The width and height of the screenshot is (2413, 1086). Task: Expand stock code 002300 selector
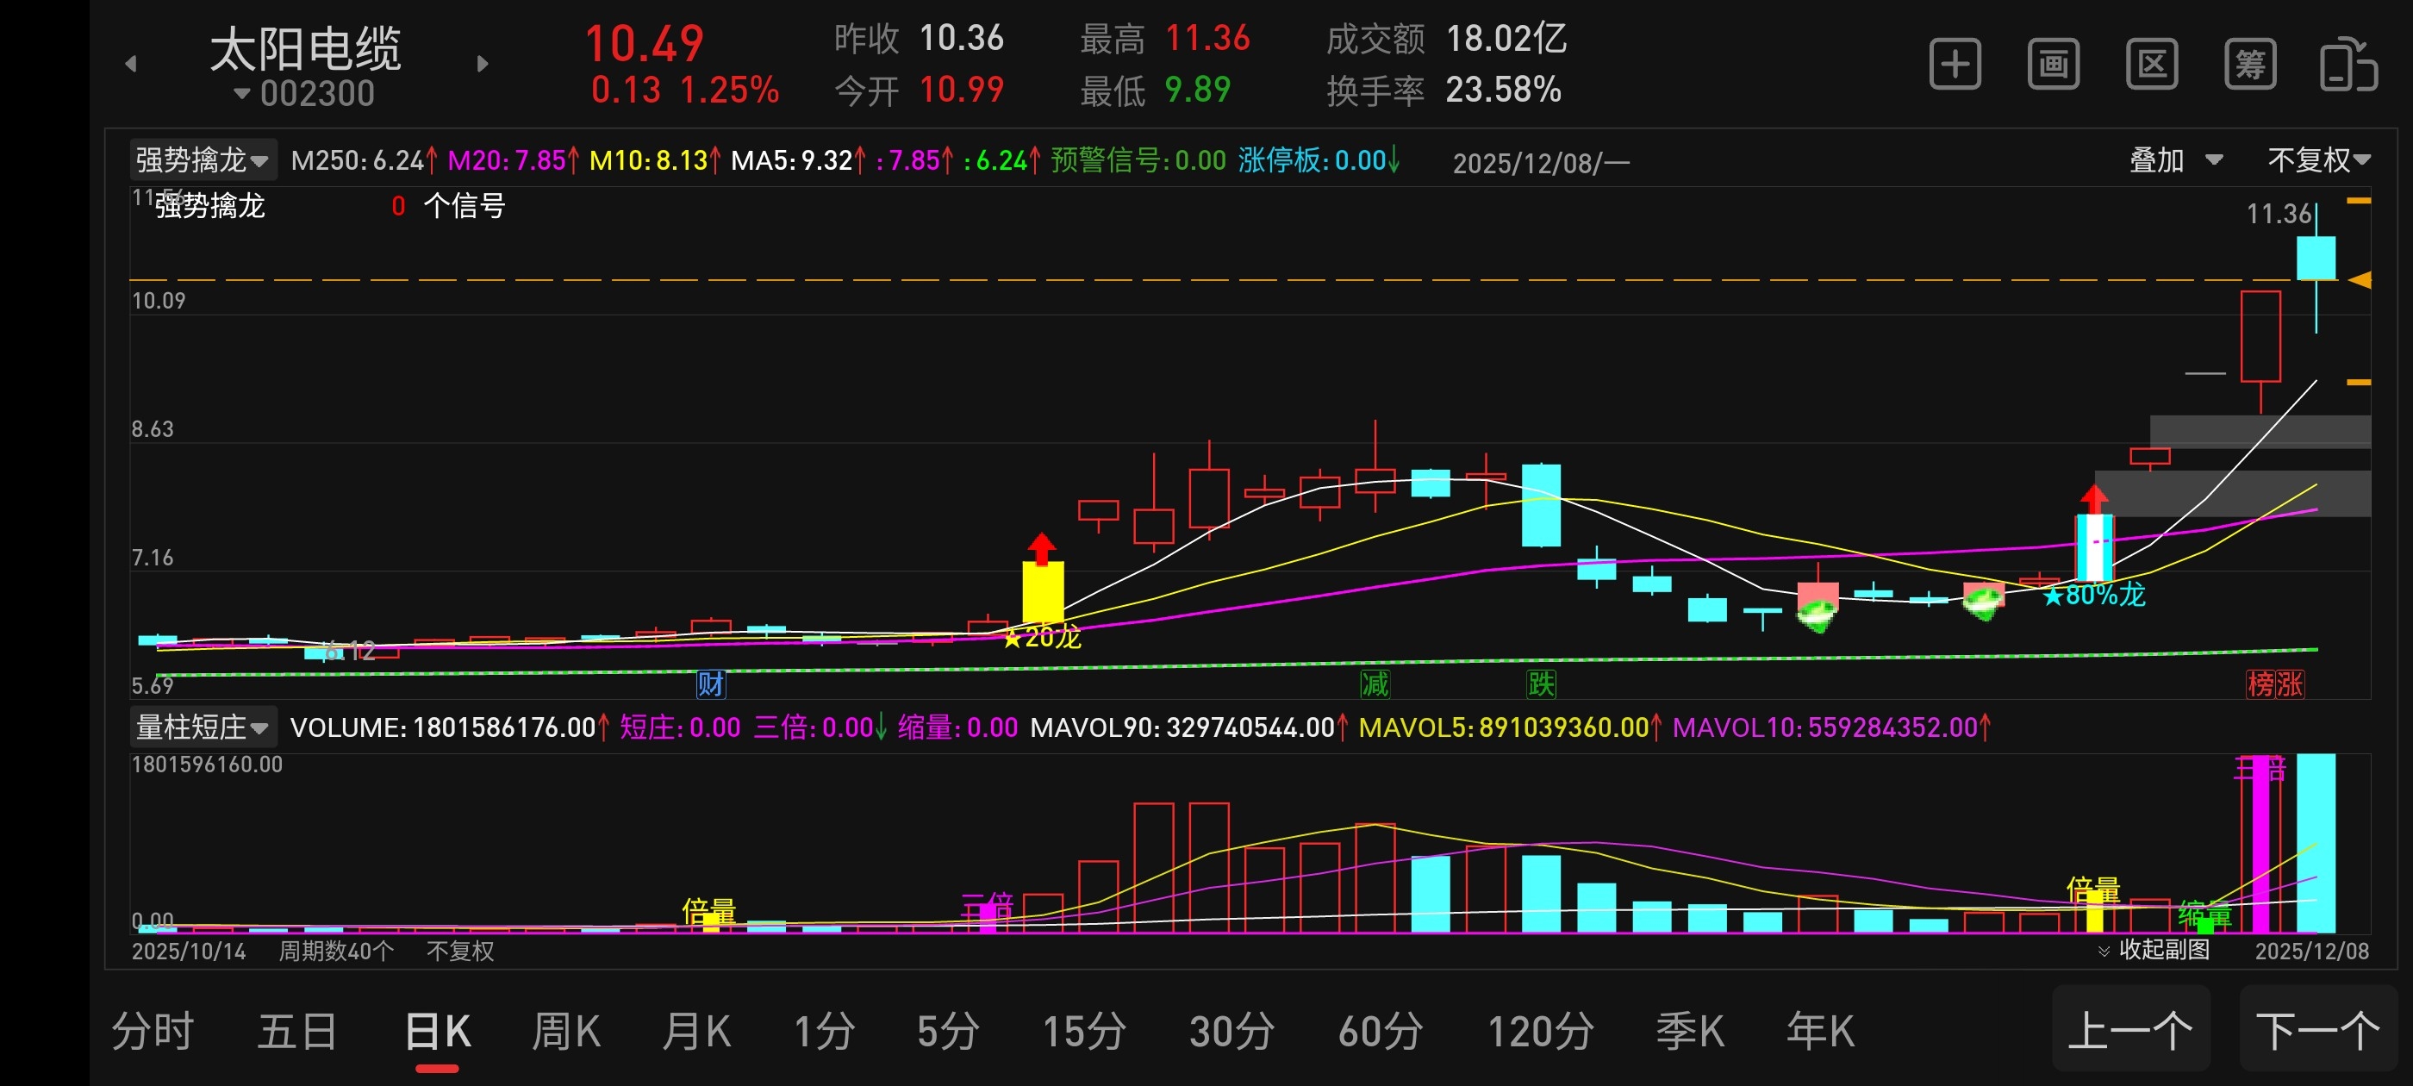[304, 94]
